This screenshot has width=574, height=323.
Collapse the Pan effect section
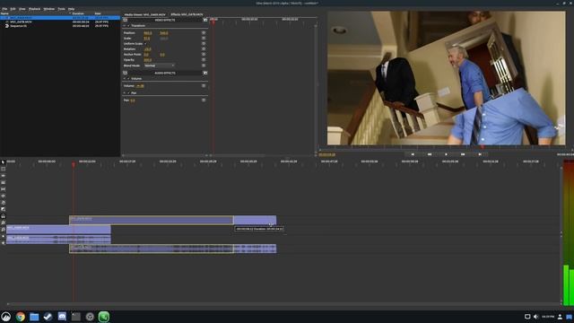click(x=125, y=92)
